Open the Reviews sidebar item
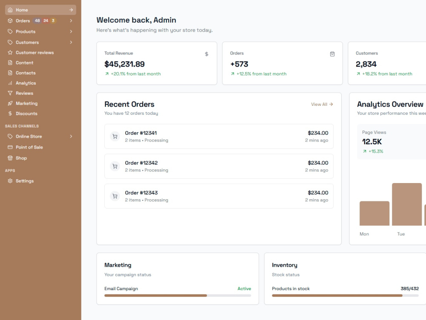426x320 pixels. 40,93
